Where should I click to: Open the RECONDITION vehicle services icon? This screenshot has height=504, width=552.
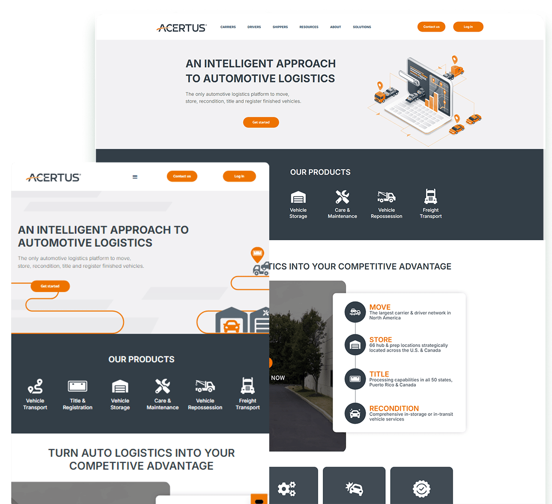pos(355,413)
